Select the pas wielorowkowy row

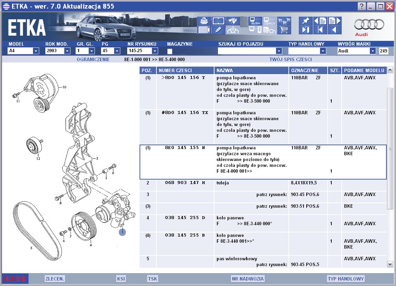click(263, 262)
